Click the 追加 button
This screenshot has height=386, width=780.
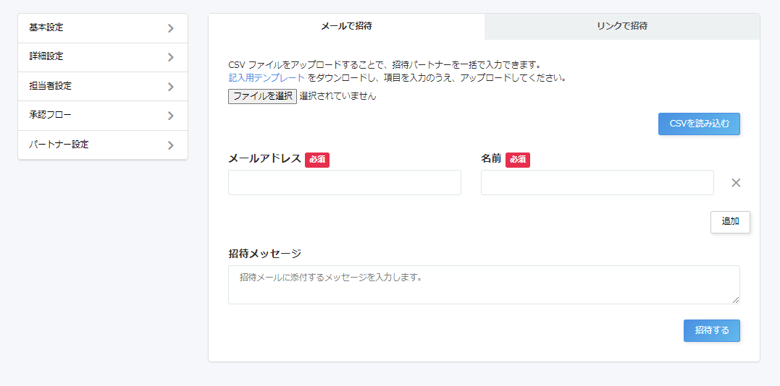pyautogui.click(x=730, y=222)
